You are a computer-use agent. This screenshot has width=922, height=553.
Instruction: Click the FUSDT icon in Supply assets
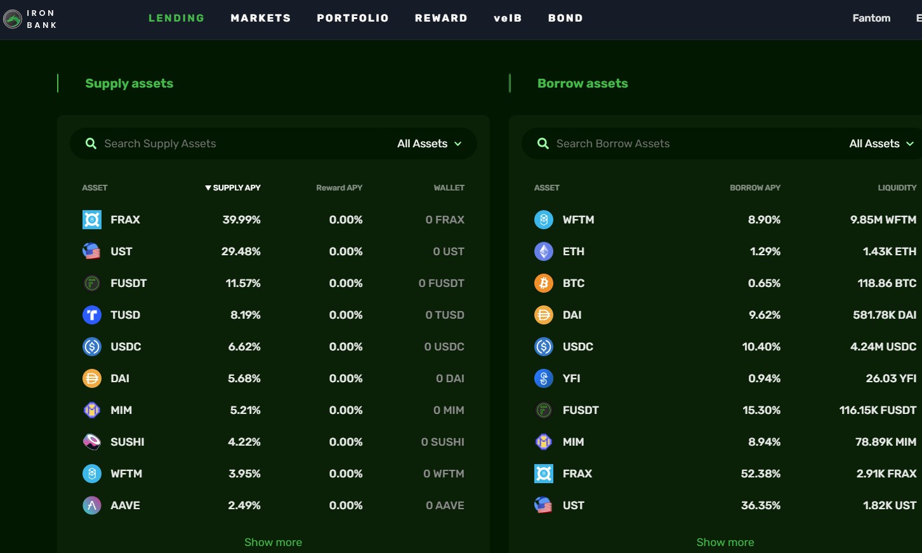click(x=92, y=283)
